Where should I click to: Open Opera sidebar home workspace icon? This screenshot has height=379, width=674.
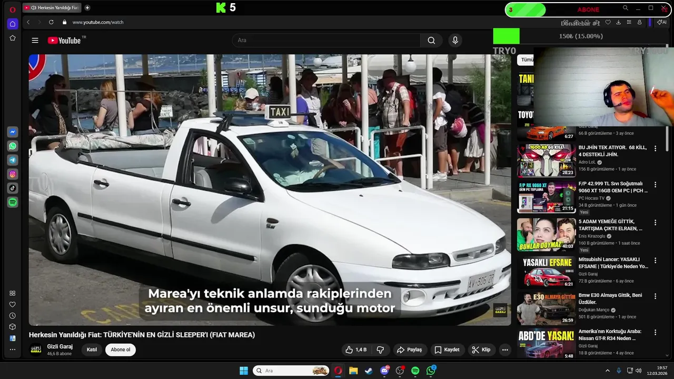tap(13, 24)
